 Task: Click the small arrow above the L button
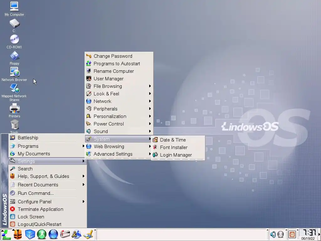coord(2,231)
